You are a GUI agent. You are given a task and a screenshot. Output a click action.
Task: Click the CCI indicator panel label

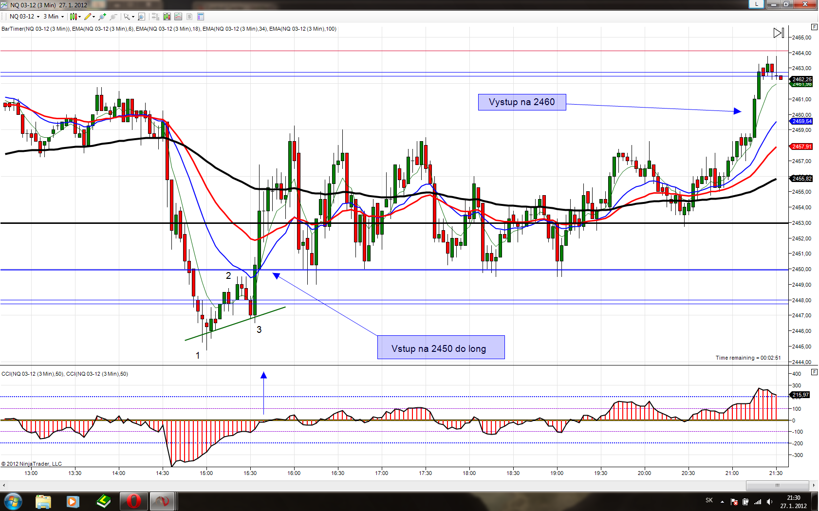pos(65,374)
